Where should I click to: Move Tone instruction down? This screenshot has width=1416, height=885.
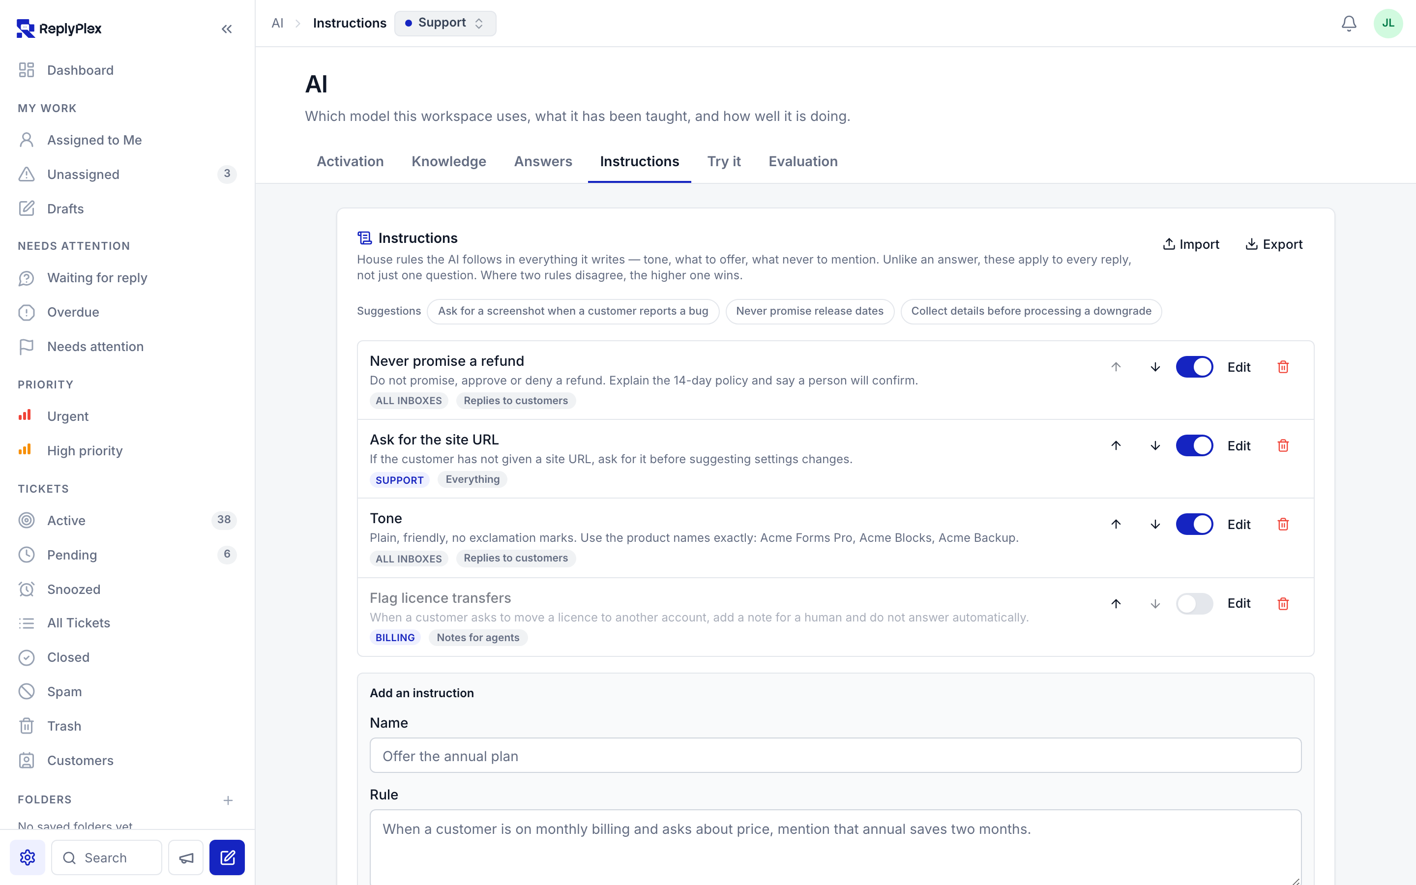pyautogui.click(x=1155, y=524)
